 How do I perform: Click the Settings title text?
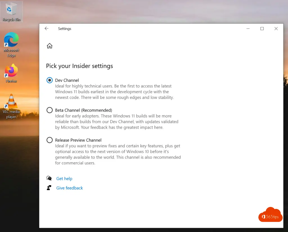pyautogui.click(x=64, y=28)
